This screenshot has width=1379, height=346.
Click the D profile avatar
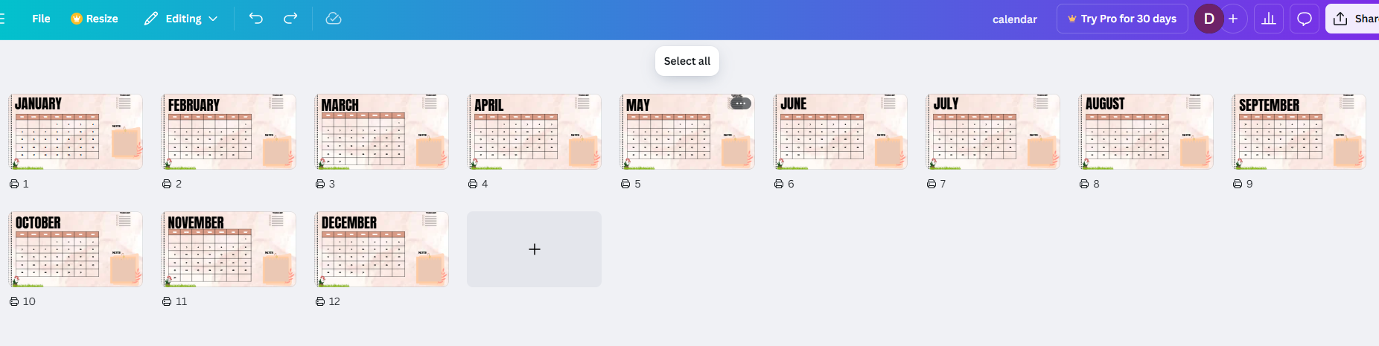coord(1208,19)
